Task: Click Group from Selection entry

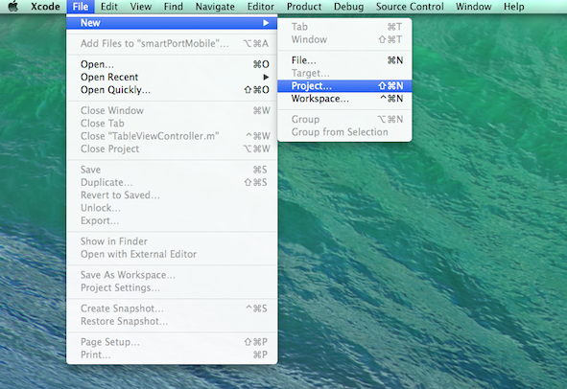Action: (344, 132)
